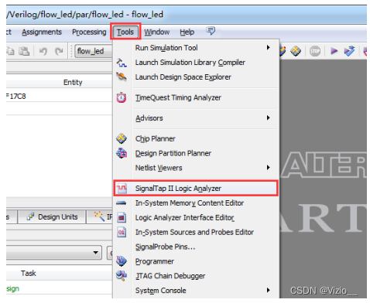370x303 pixels.
Task: Click the Simulation Library Compiler icon
Action: pos(122,63)
